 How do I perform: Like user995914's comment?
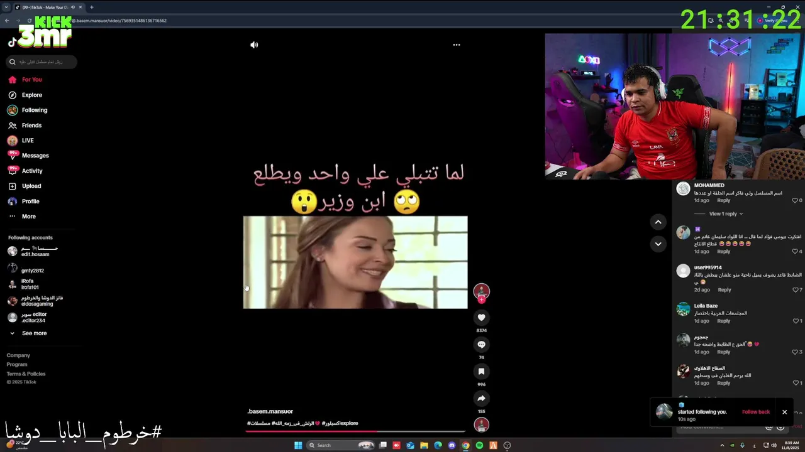click(x=795, y=290)
